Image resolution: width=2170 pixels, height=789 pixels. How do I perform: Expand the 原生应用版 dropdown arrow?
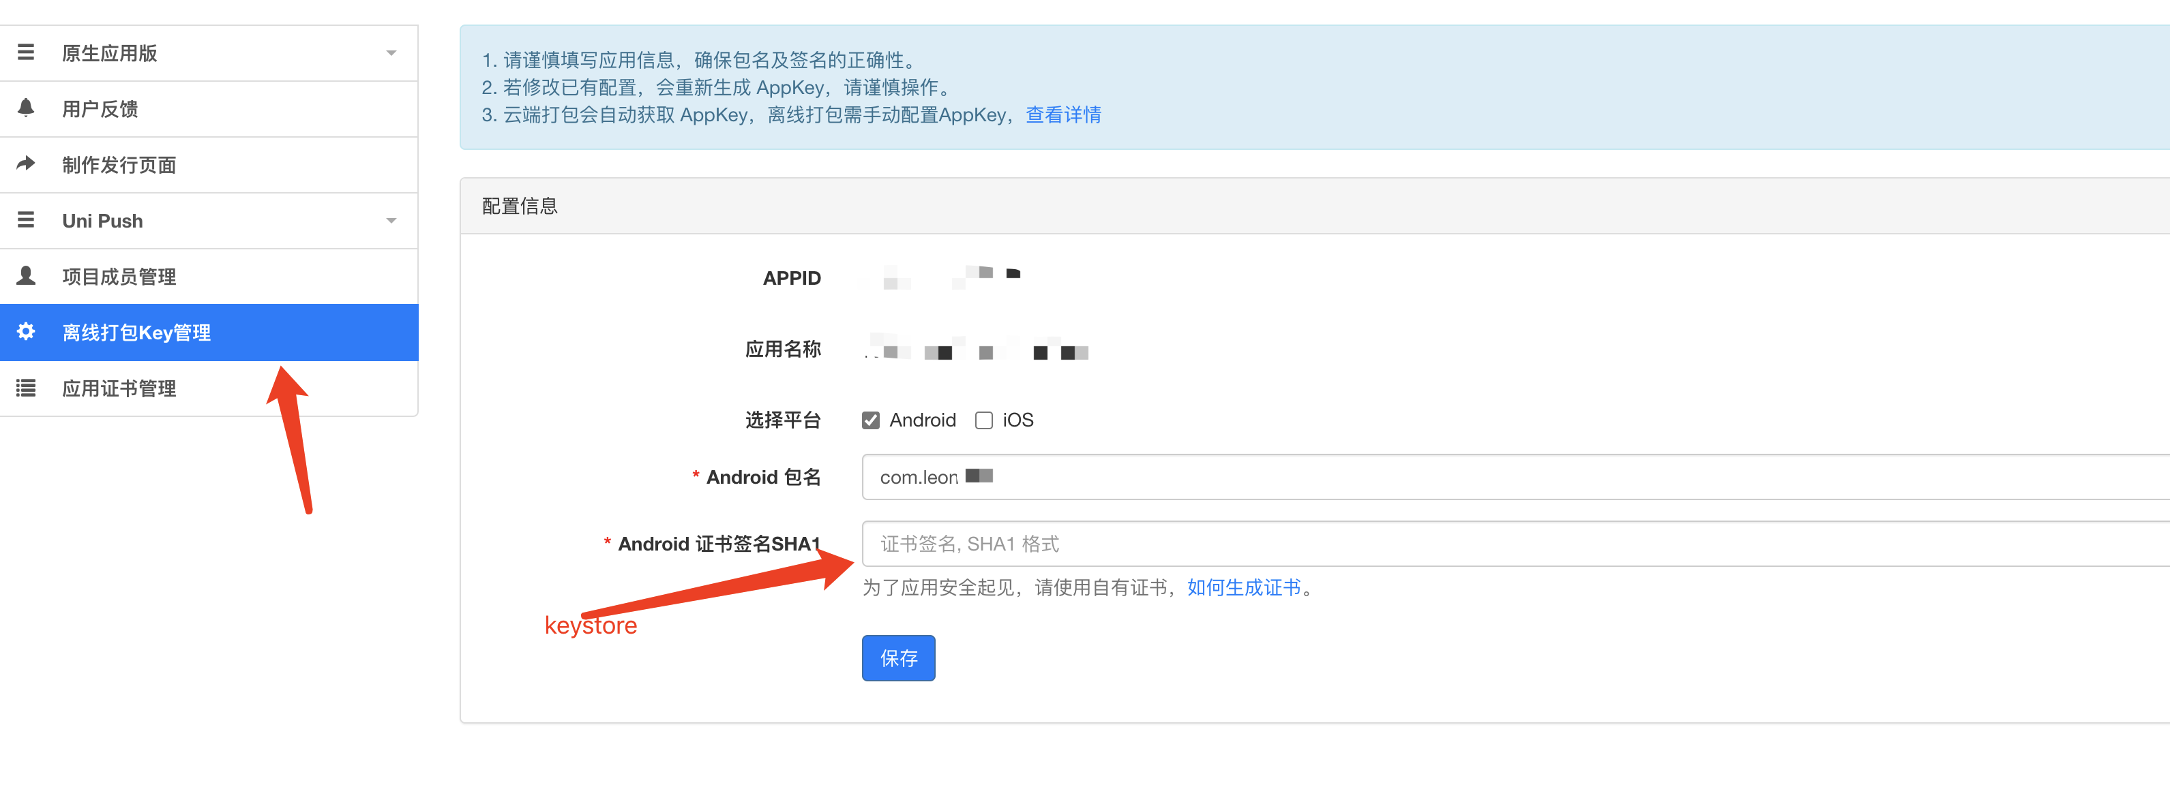pyautogui.click(x=391, y=53)
